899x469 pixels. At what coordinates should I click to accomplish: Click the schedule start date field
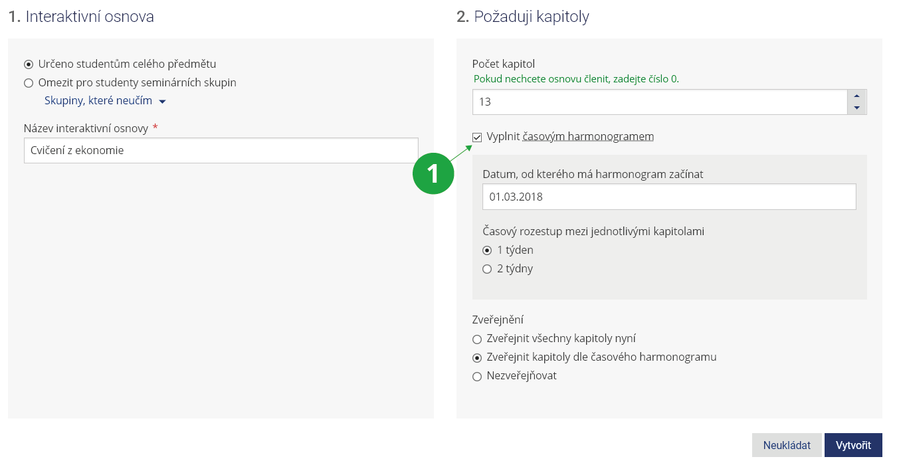click(x=669, y=197)
